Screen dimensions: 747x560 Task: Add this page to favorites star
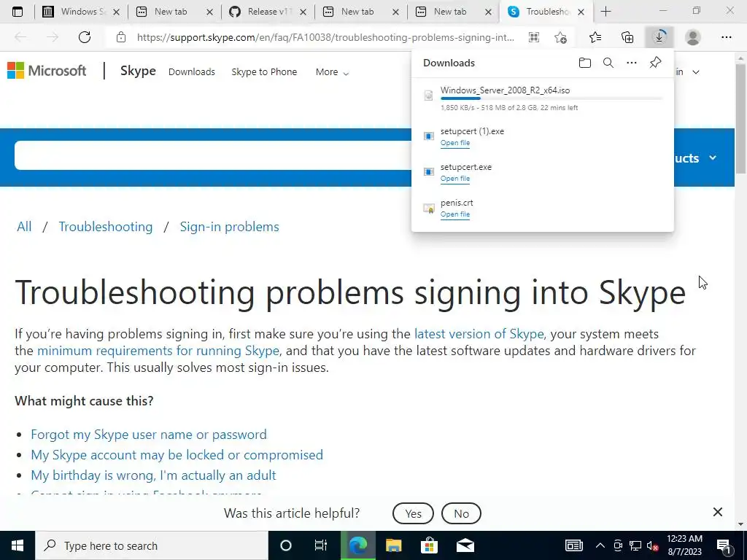tap(561, 37)
